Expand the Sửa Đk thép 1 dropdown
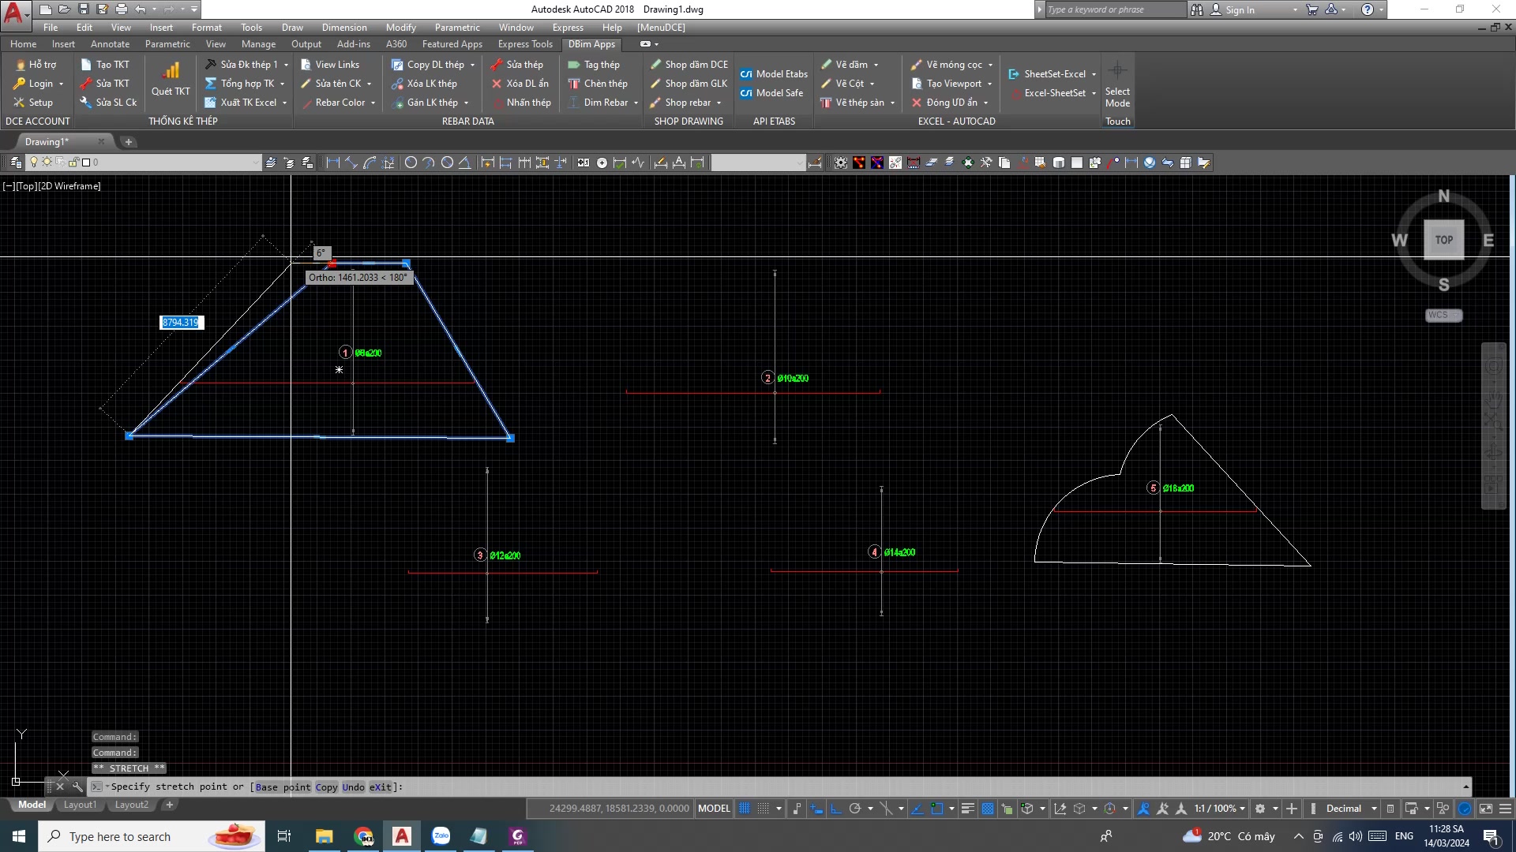Viewport: 1516px width, 852px height. click(286, 65)
